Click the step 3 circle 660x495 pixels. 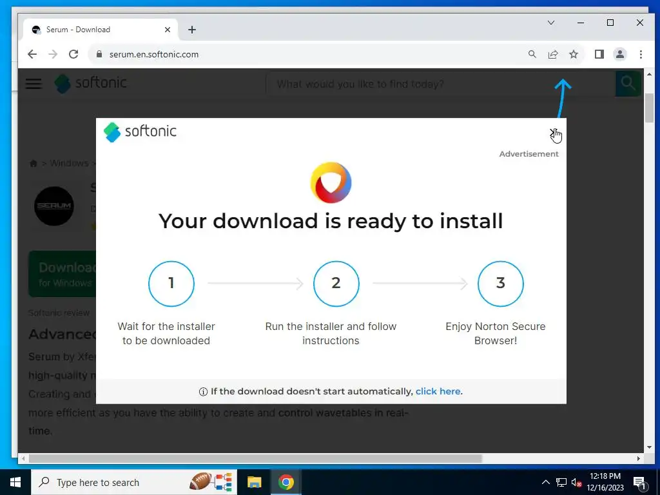pyautogui.click(x=500, y=284)
